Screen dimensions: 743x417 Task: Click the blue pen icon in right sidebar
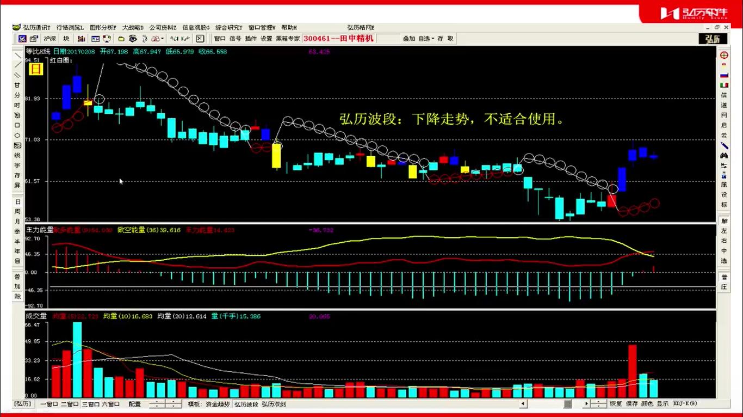click(x=724, y=145)
